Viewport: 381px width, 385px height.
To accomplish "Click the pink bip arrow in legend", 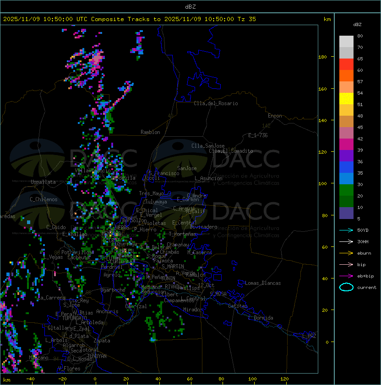I will [x=346, y=264].
